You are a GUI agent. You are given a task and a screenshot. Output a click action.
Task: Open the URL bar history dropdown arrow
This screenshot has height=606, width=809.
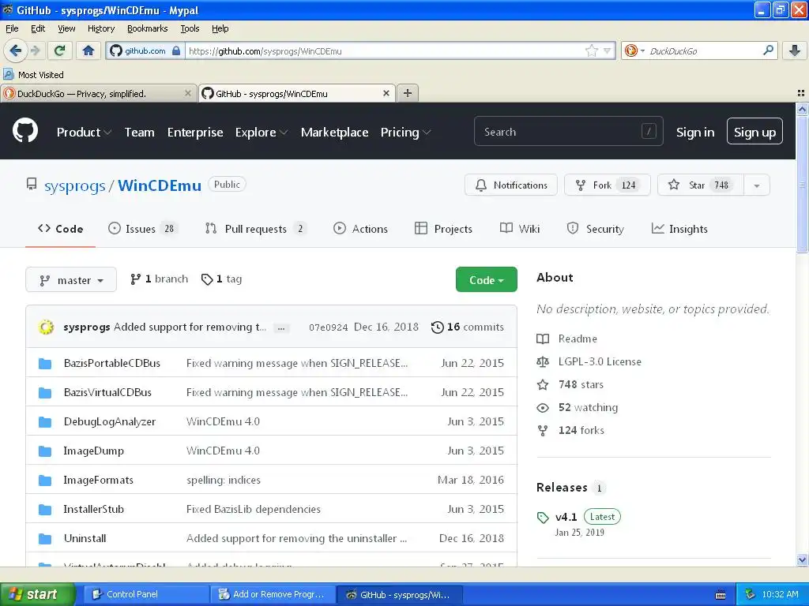[608, 50]
